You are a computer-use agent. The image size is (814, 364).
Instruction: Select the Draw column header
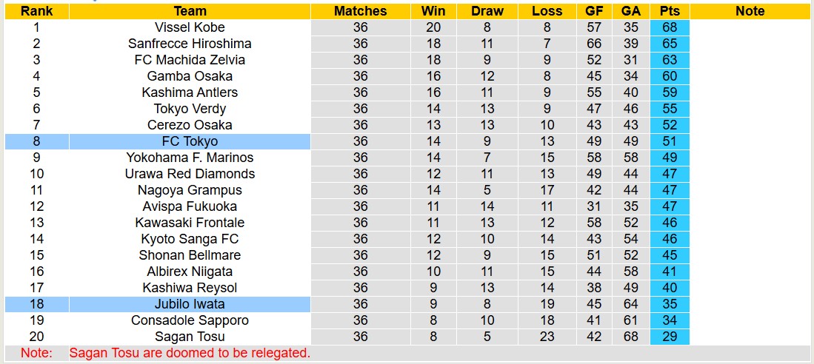pyautogui.click(x=487, y=11)
